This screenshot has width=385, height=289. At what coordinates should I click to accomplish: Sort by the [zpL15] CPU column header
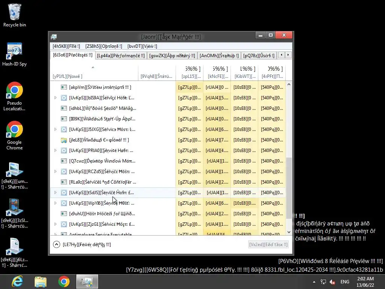(x=189, y=73)
